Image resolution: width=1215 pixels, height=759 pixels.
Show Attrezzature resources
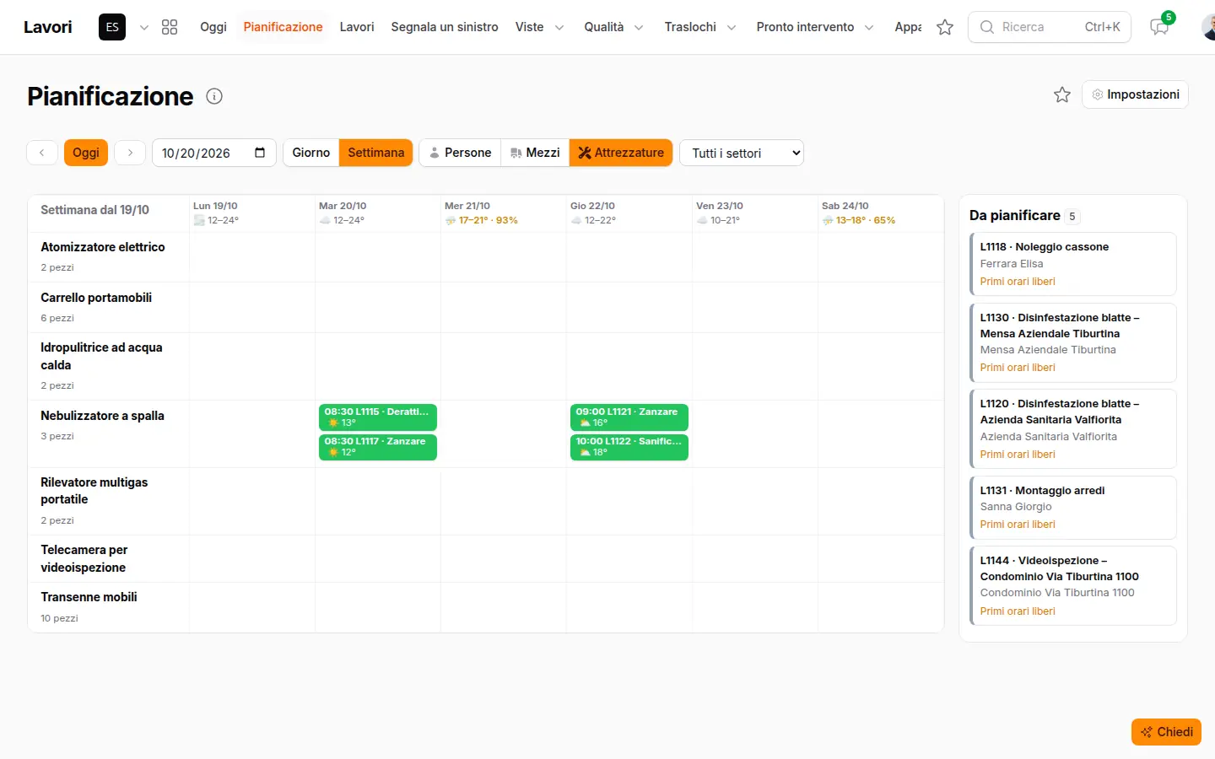pyautogui.click(x=621, y=153)
